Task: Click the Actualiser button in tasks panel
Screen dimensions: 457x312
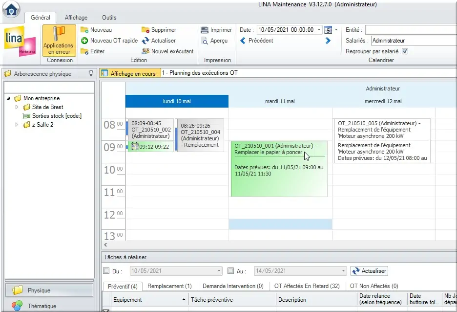Action: click(x=369, y=271)
